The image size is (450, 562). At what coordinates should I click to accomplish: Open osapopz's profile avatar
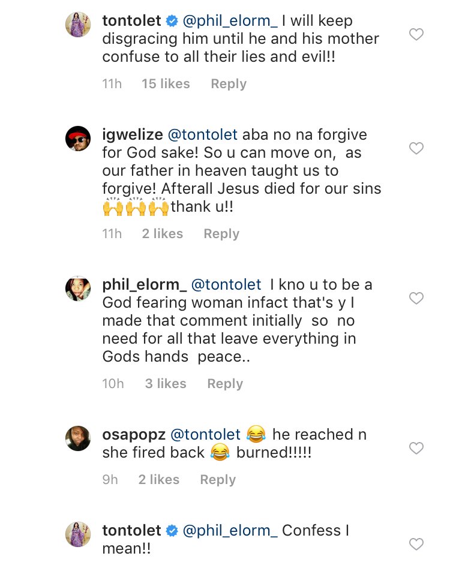78,438
